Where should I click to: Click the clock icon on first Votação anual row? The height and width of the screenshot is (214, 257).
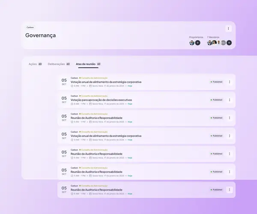click(72, 86)
